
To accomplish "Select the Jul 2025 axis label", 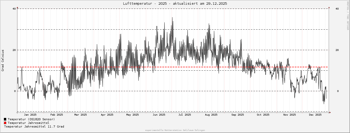I will (x=185, y=115).
